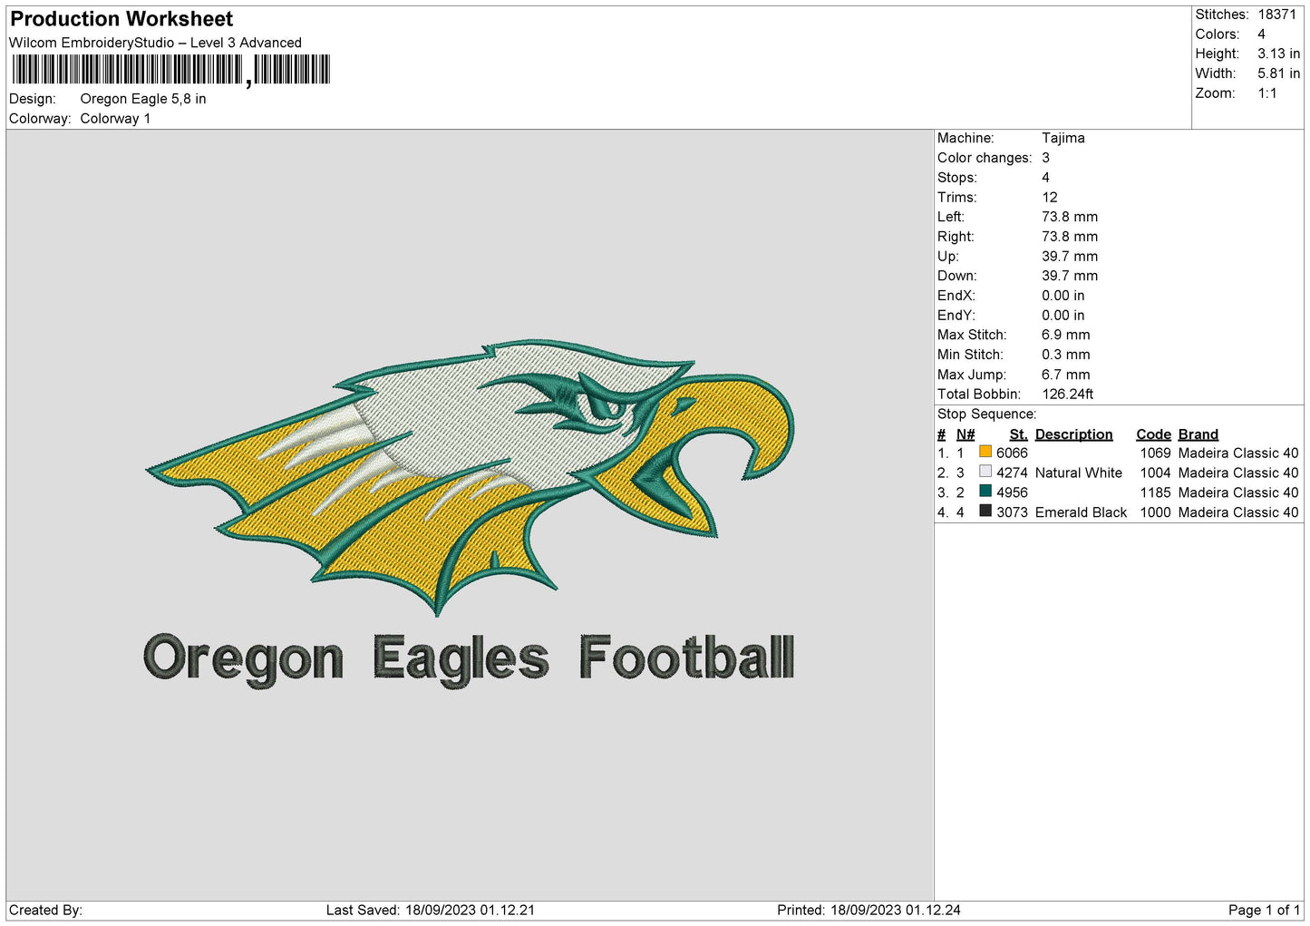
Task: Click the 'Stop Sequence:' heading
Action: click(x=986, y=414)
